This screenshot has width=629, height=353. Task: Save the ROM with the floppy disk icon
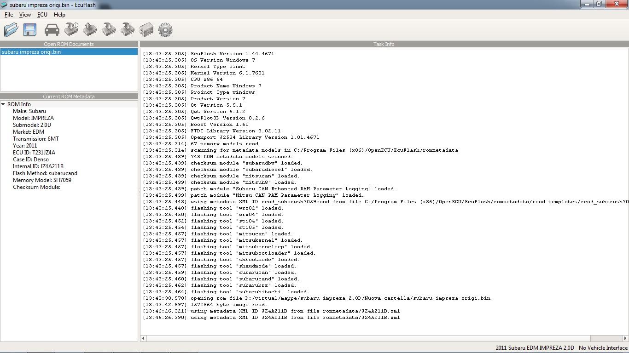tap(30, 30)
